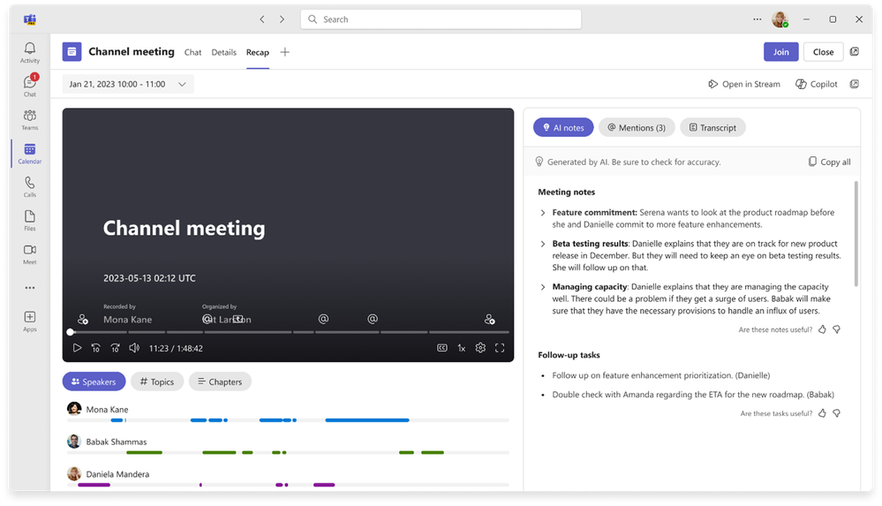Thumbs up the follow-up tasks
The width and height of the screenshot is (882, 506).
click(822, 413)
